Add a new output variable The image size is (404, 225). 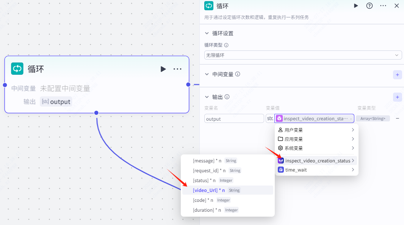(397, 97)
